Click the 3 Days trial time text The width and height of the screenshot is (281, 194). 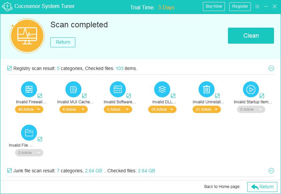pos(166,7)
